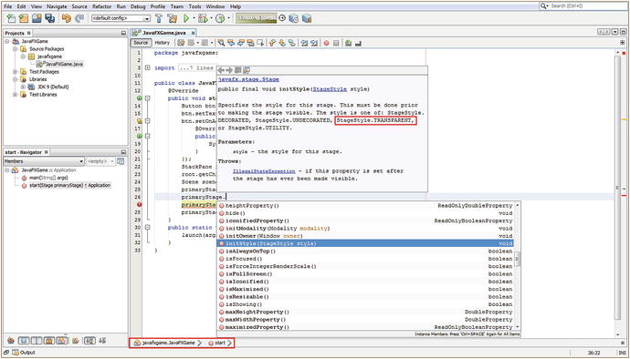Image resolution: width=630 pixels, height=359 pixels.
Task: Open the Run Project dropdown arrow
Action: point(194,18)
